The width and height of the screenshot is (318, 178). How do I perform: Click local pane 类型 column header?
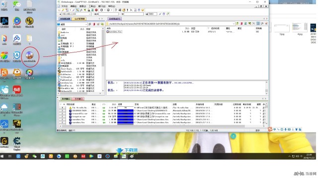coord(88,29)
